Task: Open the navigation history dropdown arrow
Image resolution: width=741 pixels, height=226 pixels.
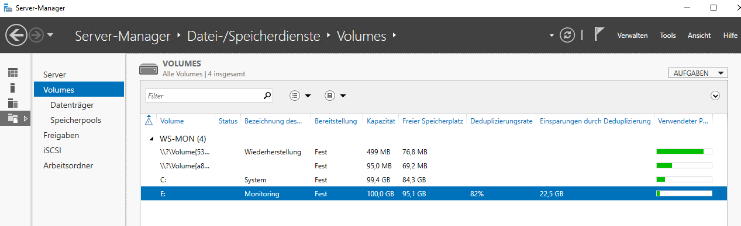Action: tap(50, 36)
